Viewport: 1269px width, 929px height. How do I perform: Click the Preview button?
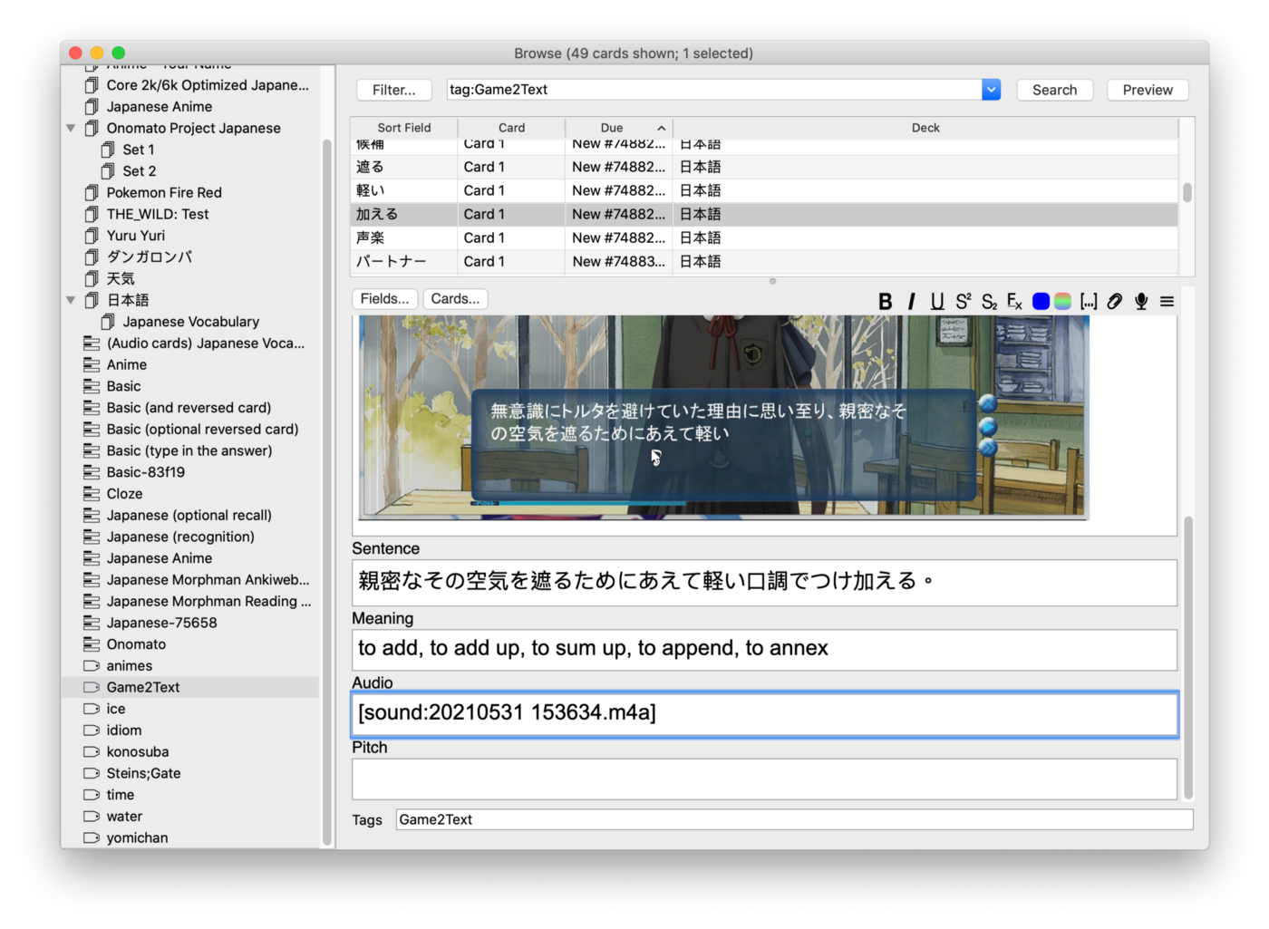pyautogui.click(x=1148, y=90)
